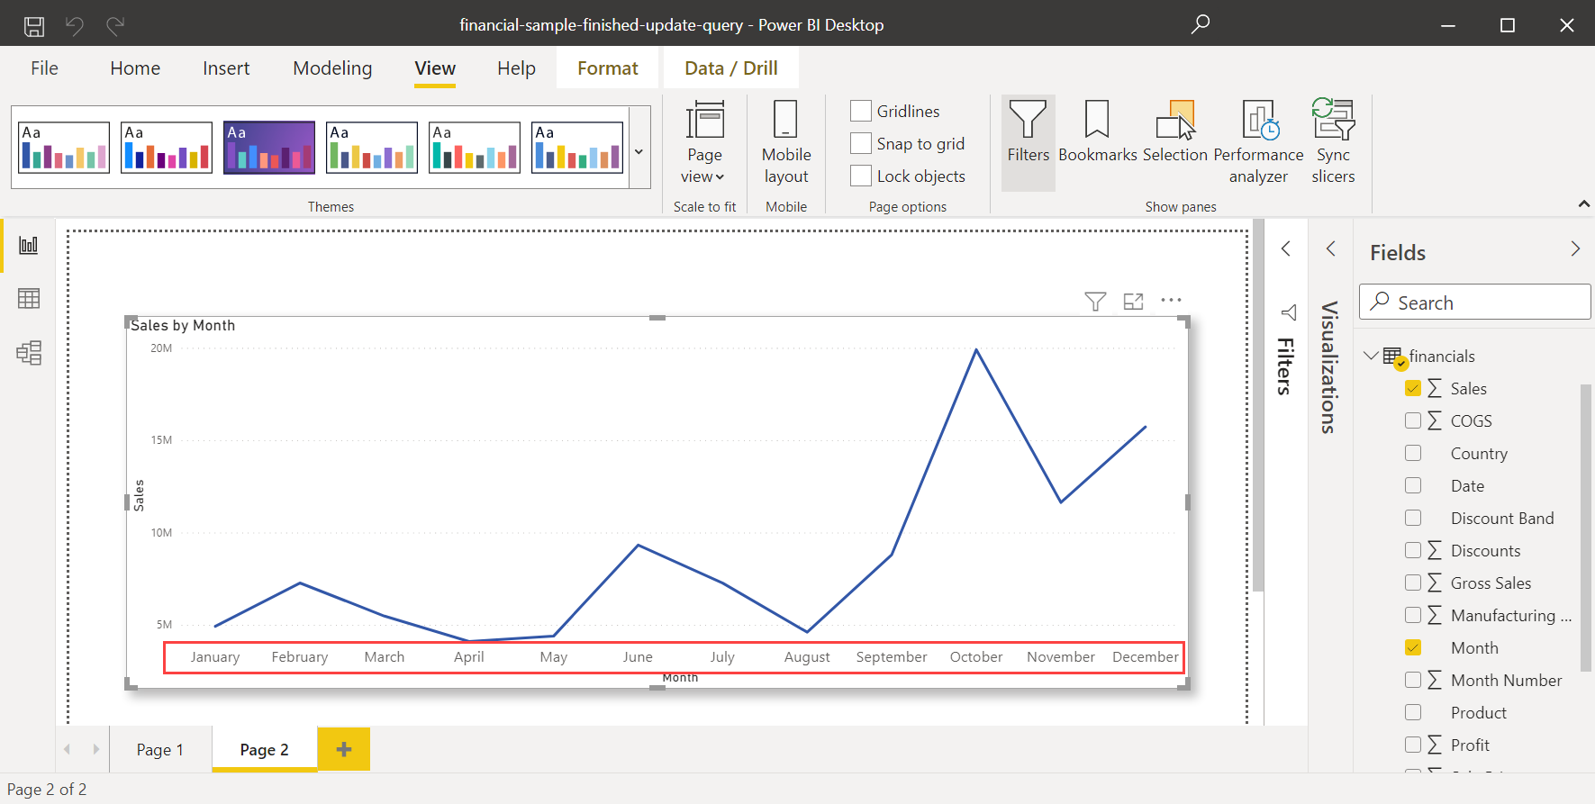Enable Lock objects checkbox

click(x=861, y=176)
